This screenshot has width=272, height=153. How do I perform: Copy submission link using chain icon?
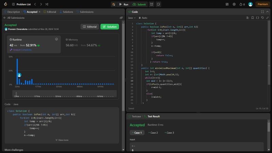tap(121, 18)
